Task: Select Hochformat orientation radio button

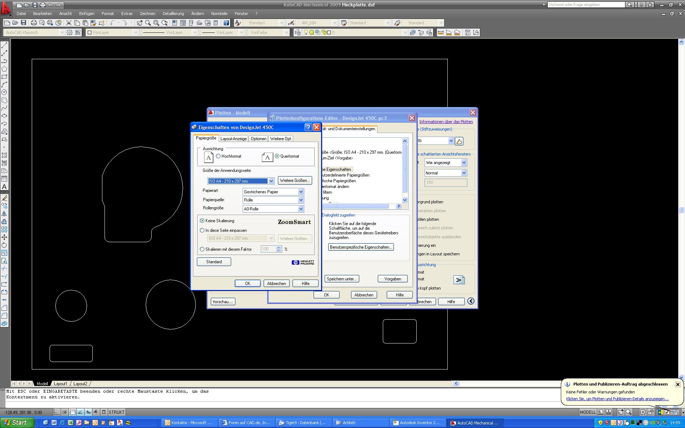Action: click(x=218, y=156)
